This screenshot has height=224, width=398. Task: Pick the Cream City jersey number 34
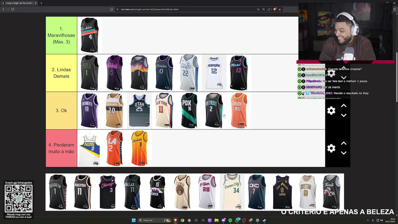pyautogui.click(x=232, y=192)
